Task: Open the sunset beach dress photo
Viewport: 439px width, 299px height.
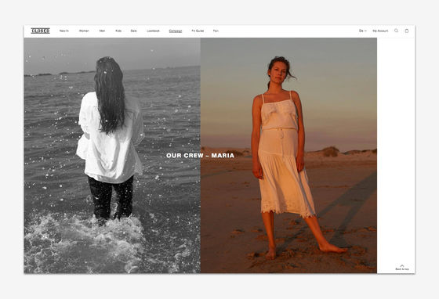Action: tap(288, 155)
